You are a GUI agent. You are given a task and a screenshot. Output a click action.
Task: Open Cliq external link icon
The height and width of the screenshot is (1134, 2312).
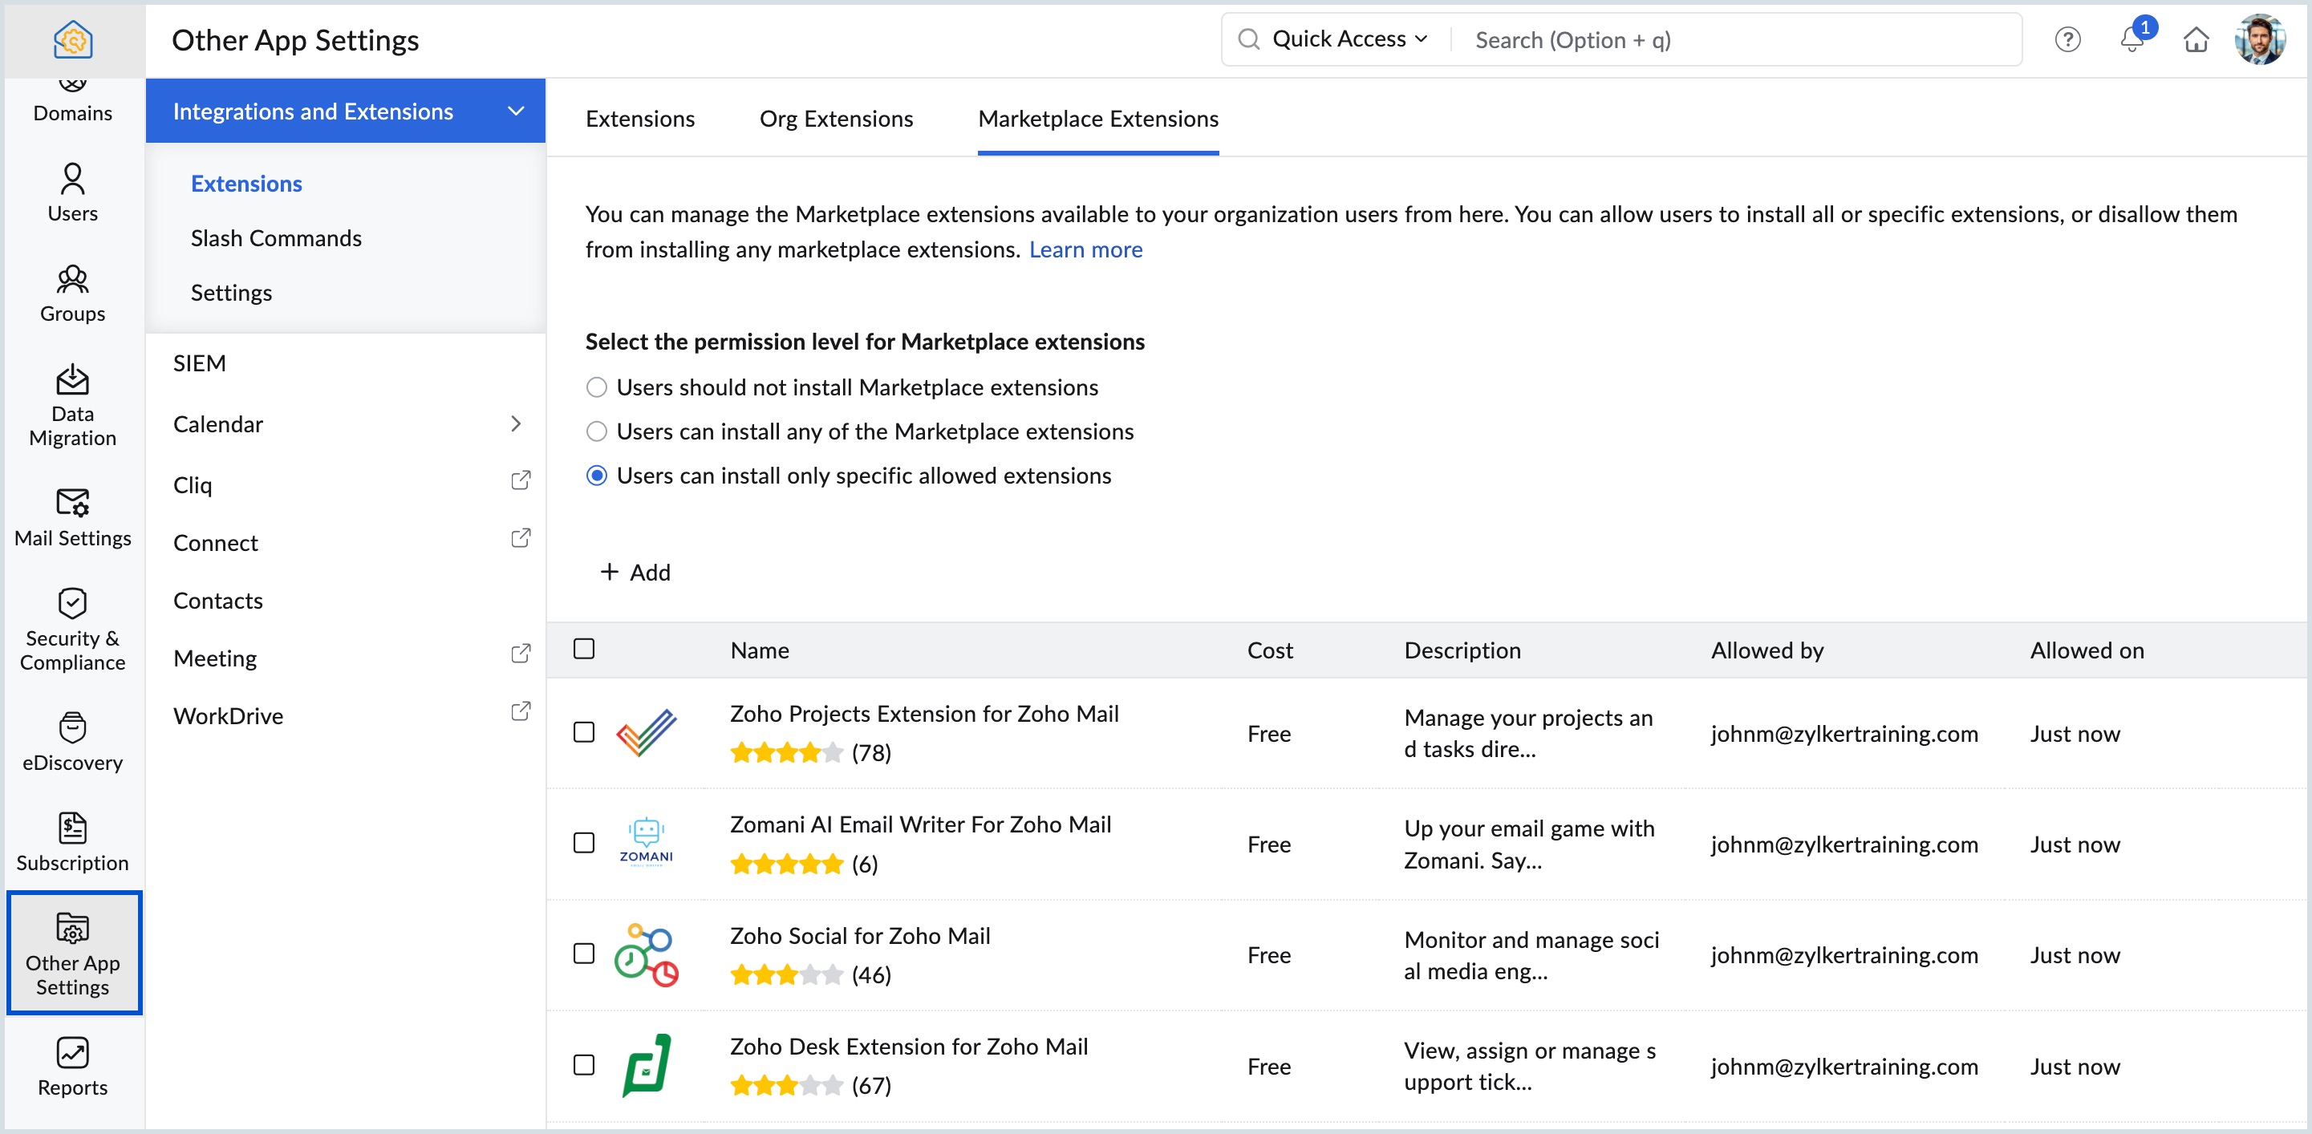[521, 481]
